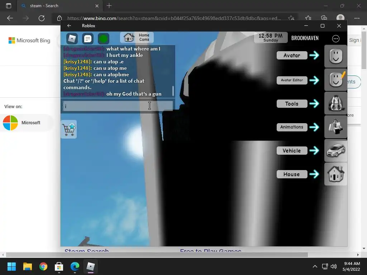Click the site lock icon in address bar
Image resolution: width=367 pixels, height=275 pixels.
pos(59,18)
